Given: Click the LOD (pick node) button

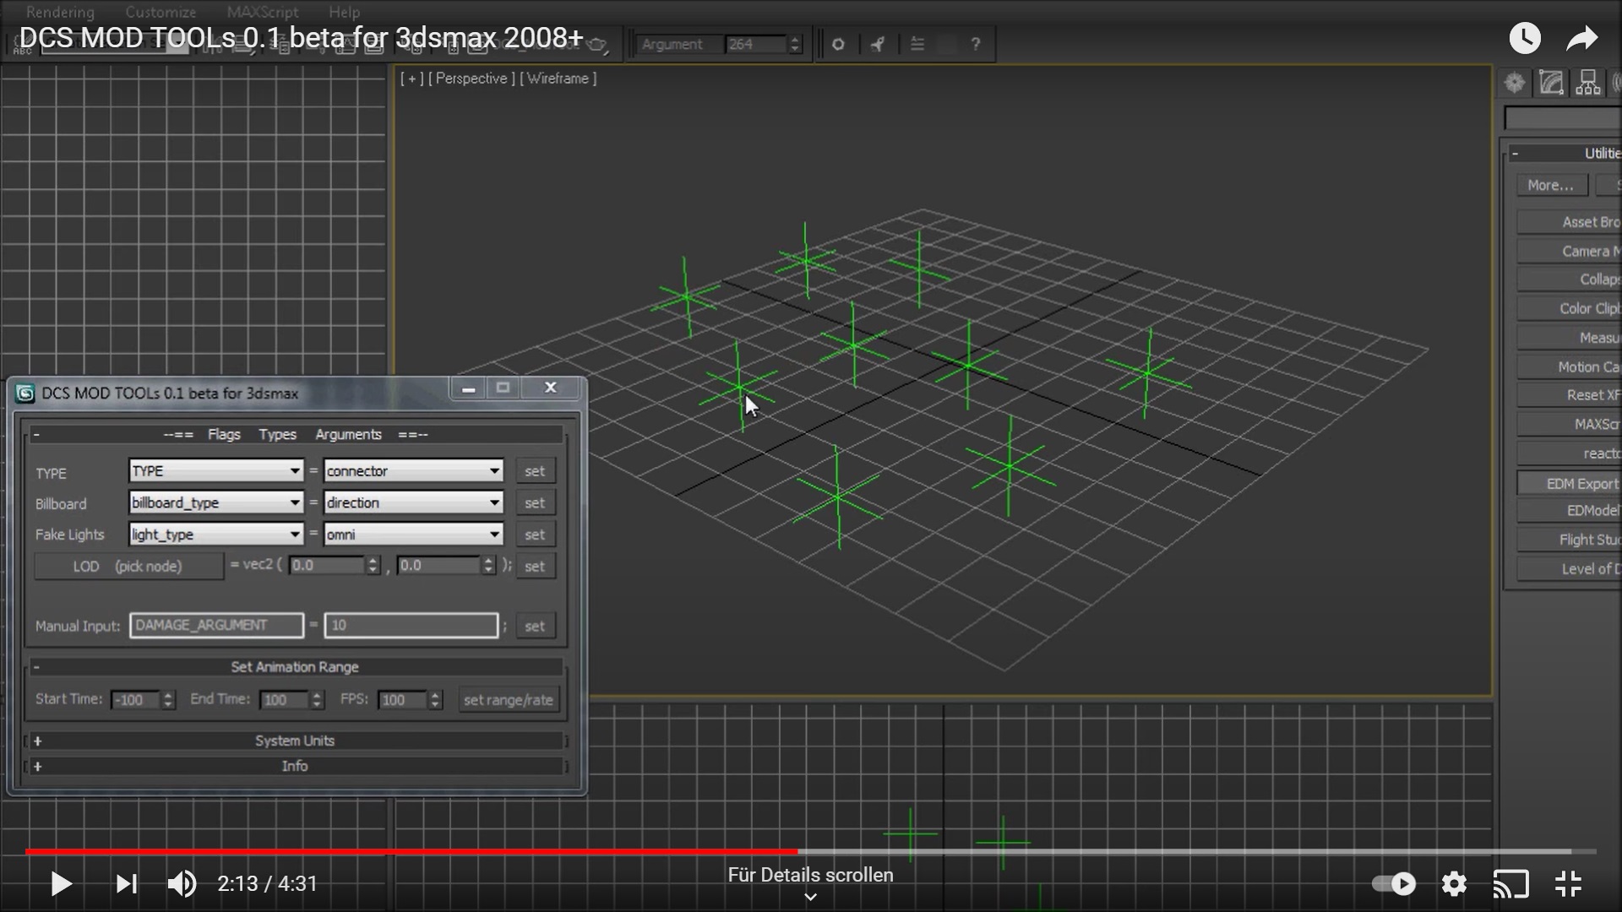Looking at the screenshot, I should 128,566.
